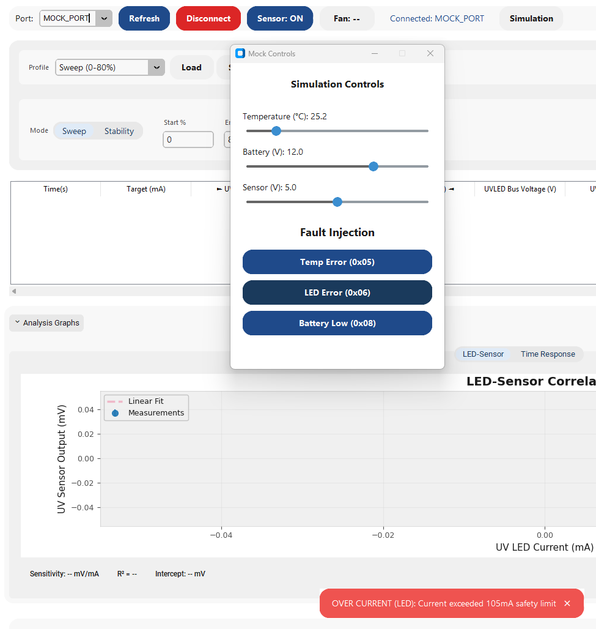Click the Target (mA) column header
The width and height of the screenshot is (596, 629).
click(x=146, y=189)
